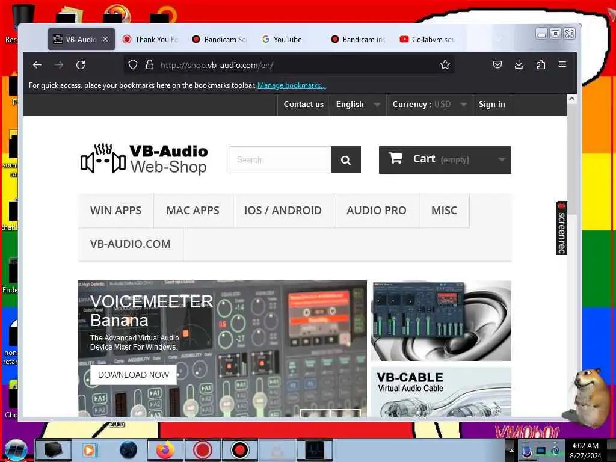Switch to the Collabvm tab

428,39
